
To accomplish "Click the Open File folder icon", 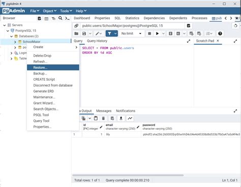I will tap(76, 33).
